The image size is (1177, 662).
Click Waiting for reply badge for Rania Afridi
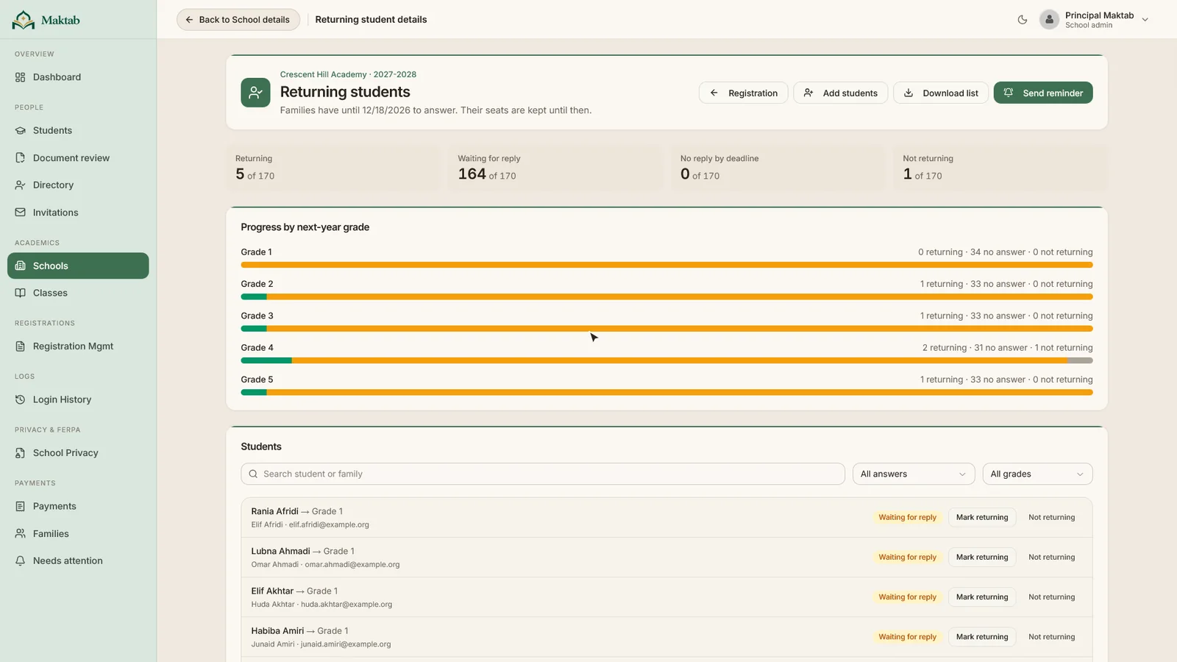coord(907,518)
